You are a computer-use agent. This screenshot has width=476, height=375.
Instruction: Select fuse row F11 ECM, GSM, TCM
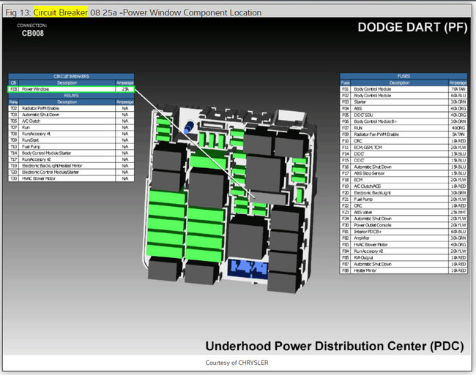(x=404, y=147)
